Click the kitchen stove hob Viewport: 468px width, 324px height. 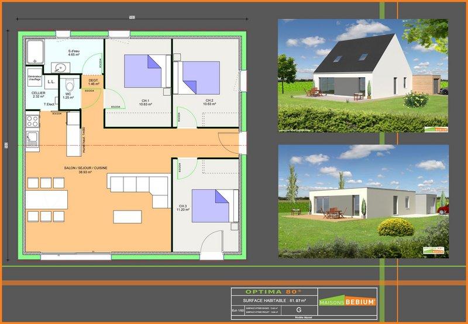[33, 122]
